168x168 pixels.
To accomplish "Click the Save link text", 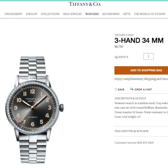I will point(121,90).
